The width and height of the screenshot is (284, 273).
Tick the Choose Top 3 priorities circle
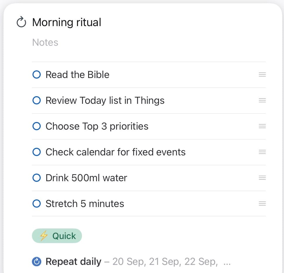(x=36, y=126)
